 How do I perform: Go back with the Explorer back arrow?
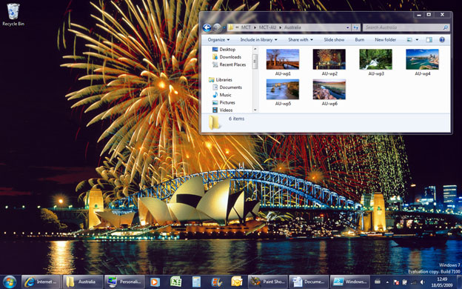pyautogui.click(x=207, y=27)
